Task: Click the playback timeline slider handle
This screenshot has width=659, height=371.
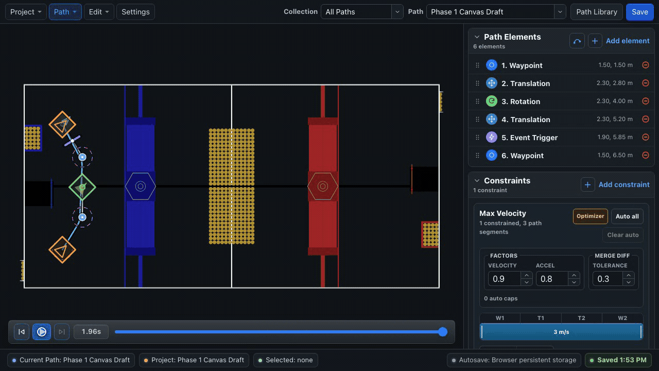Action: pyautogui.click(x=443, y=332)
